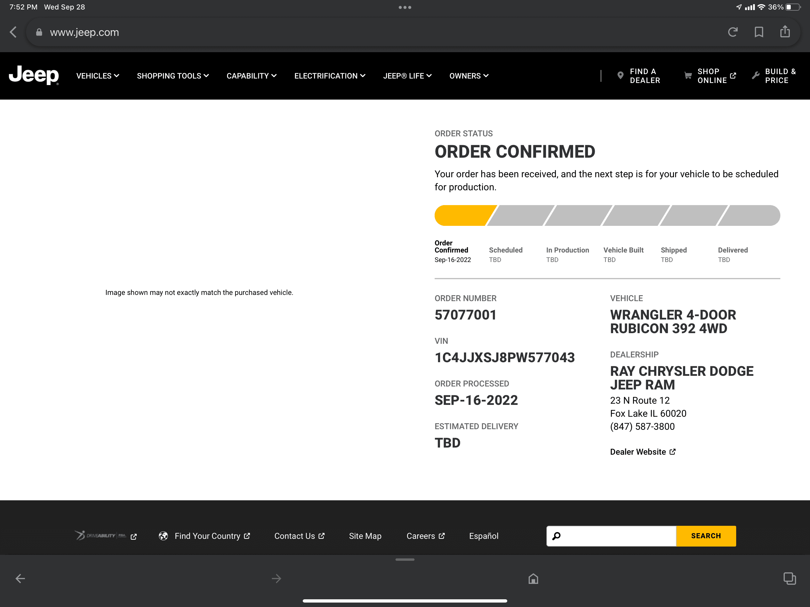Click the Jeep logo
810x607 pixels.
(34, 75)
